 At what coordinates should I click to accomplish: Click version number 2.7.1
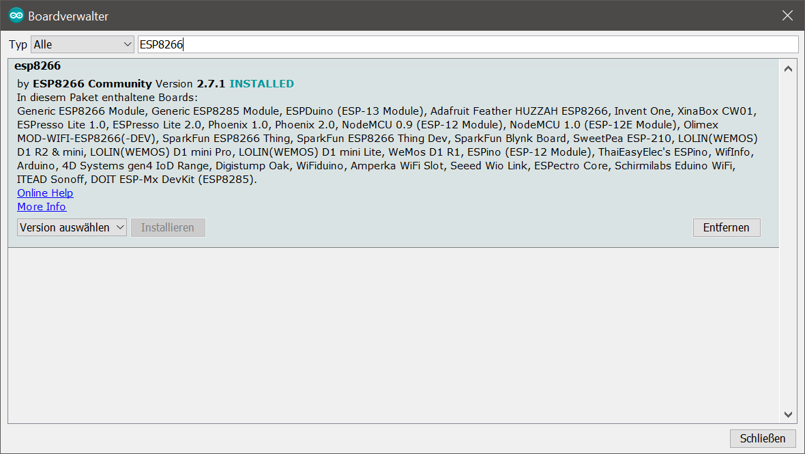click(211, 84)
